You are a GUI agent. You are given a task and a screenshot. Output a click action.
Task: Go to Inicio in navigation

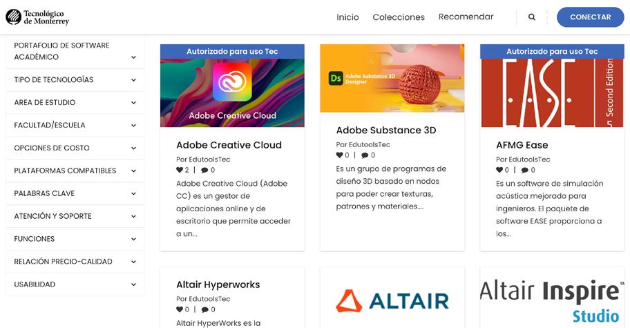347,17
